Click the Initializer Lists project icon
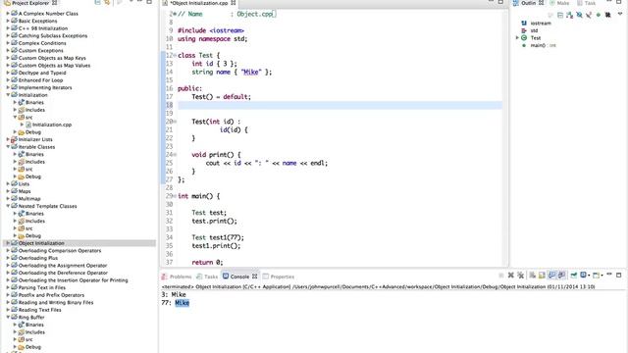This screenshot has height=353, width=628. click(x=14, y=139)
